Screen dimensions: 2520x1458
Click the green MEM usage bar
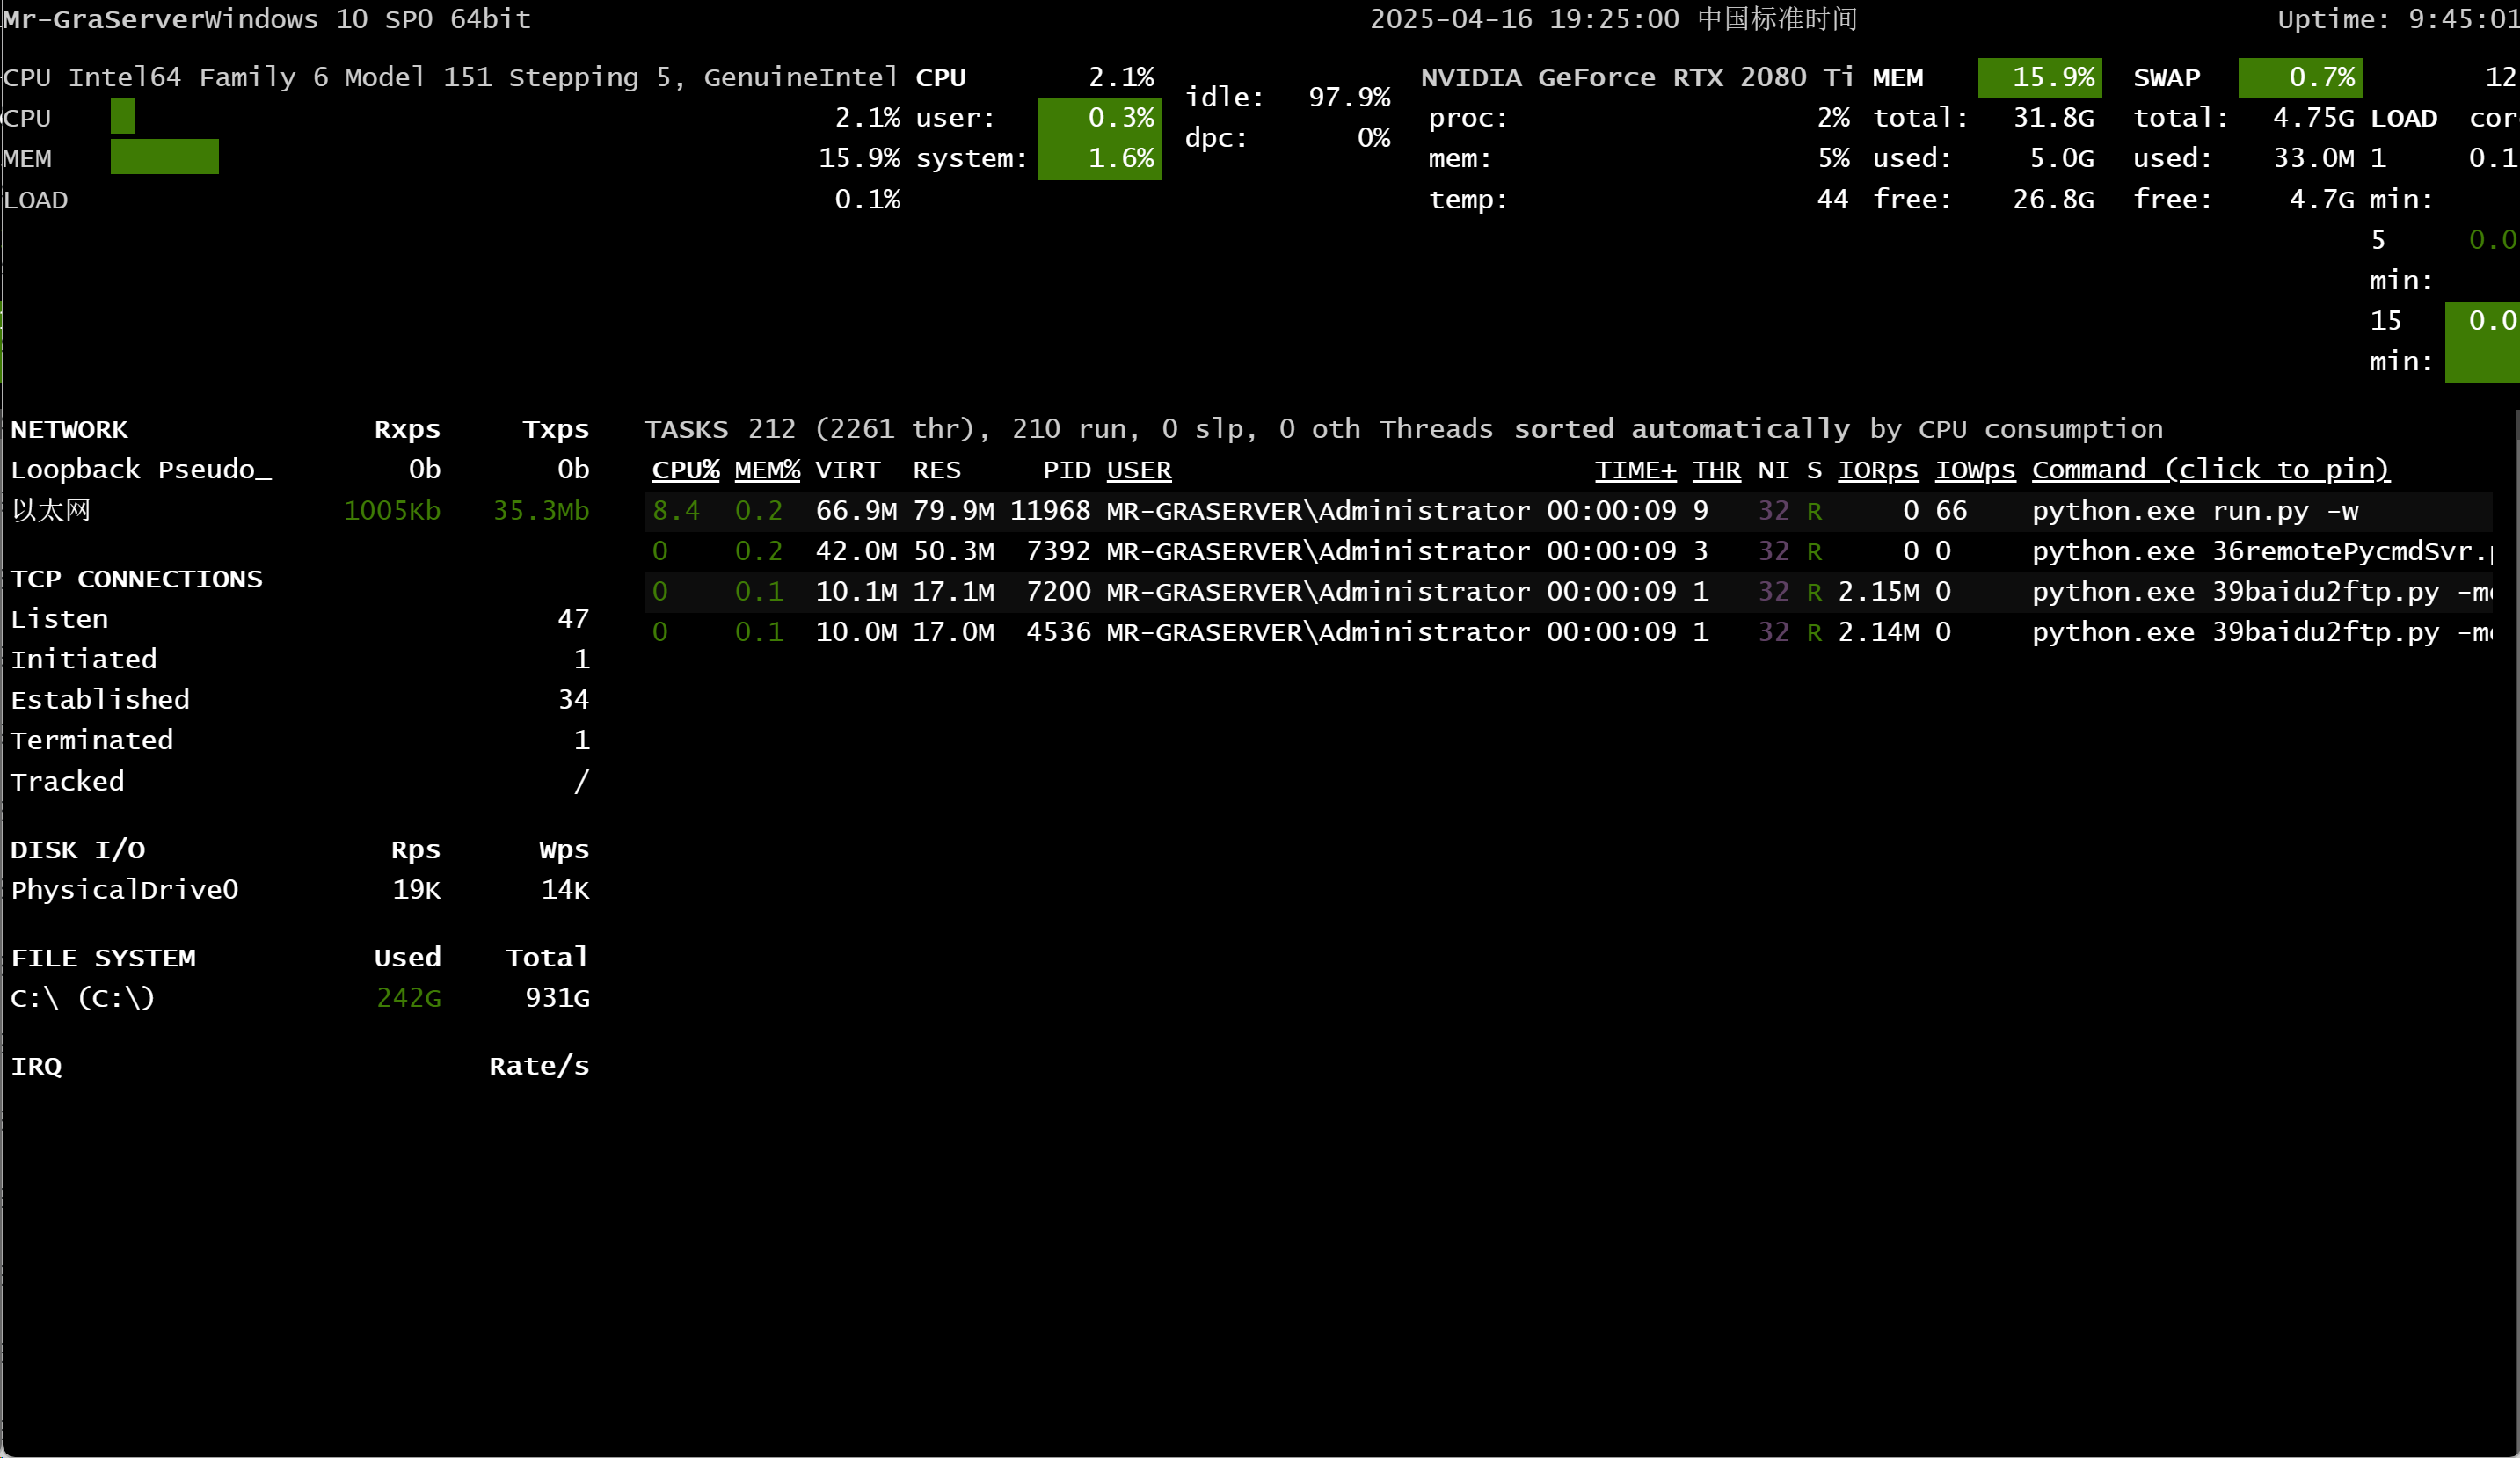pos(164,157)
